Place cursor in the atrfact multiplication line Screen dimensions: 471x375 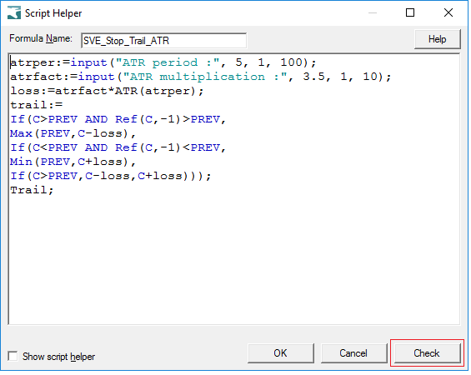point(201,77)
